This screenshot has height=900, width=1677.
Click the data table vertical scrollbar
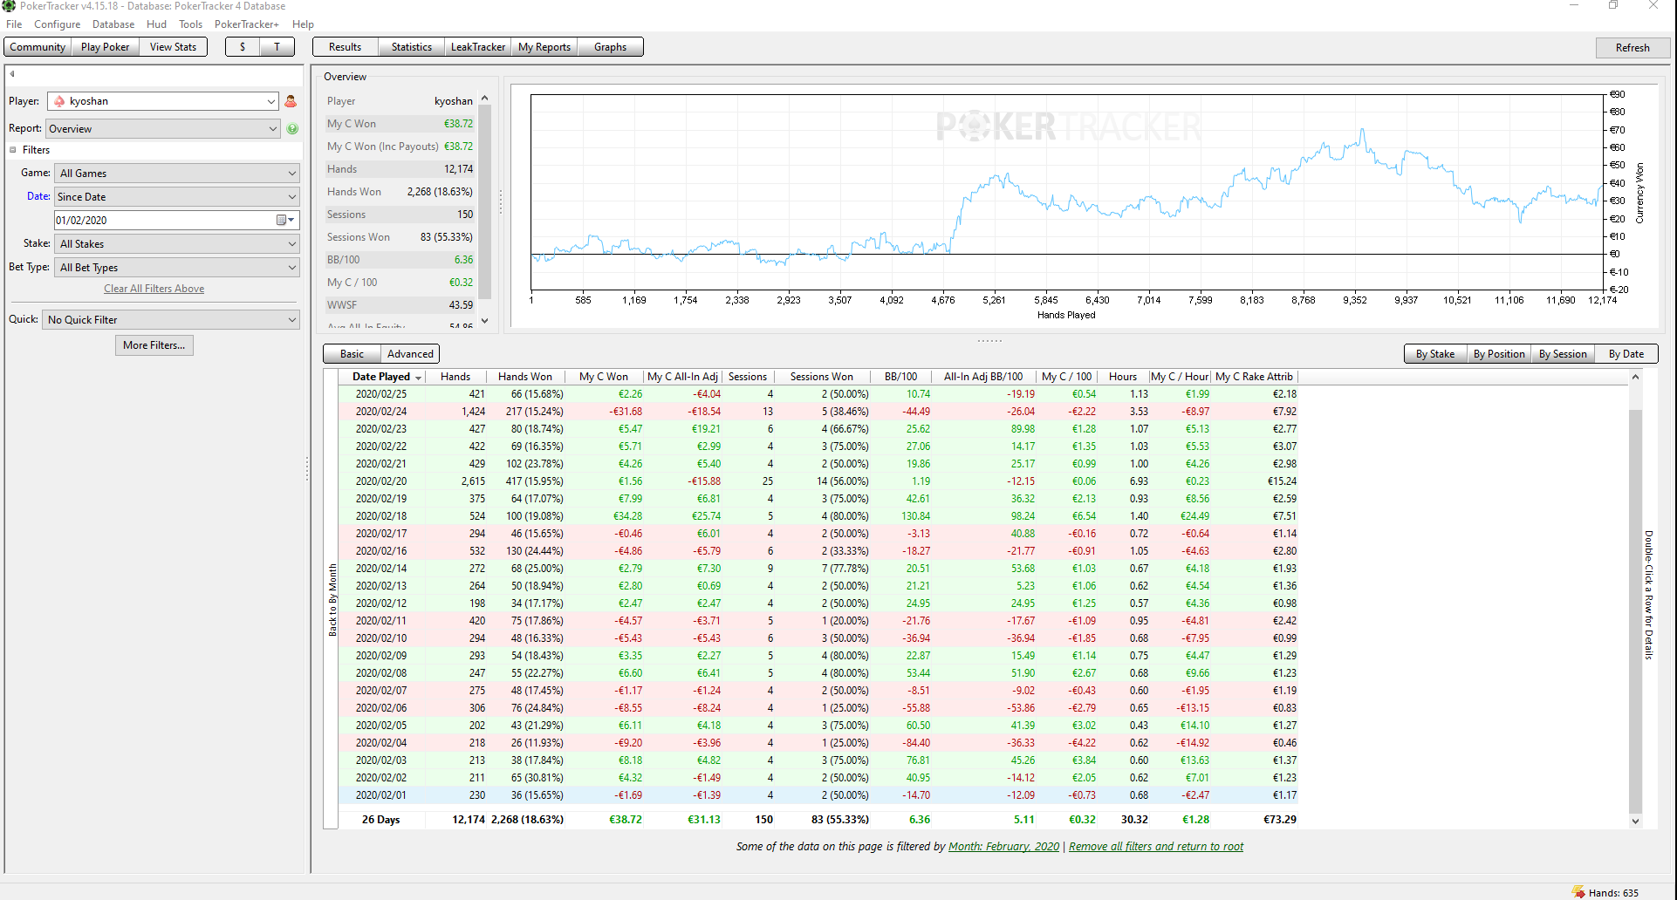click(1635, 610)
